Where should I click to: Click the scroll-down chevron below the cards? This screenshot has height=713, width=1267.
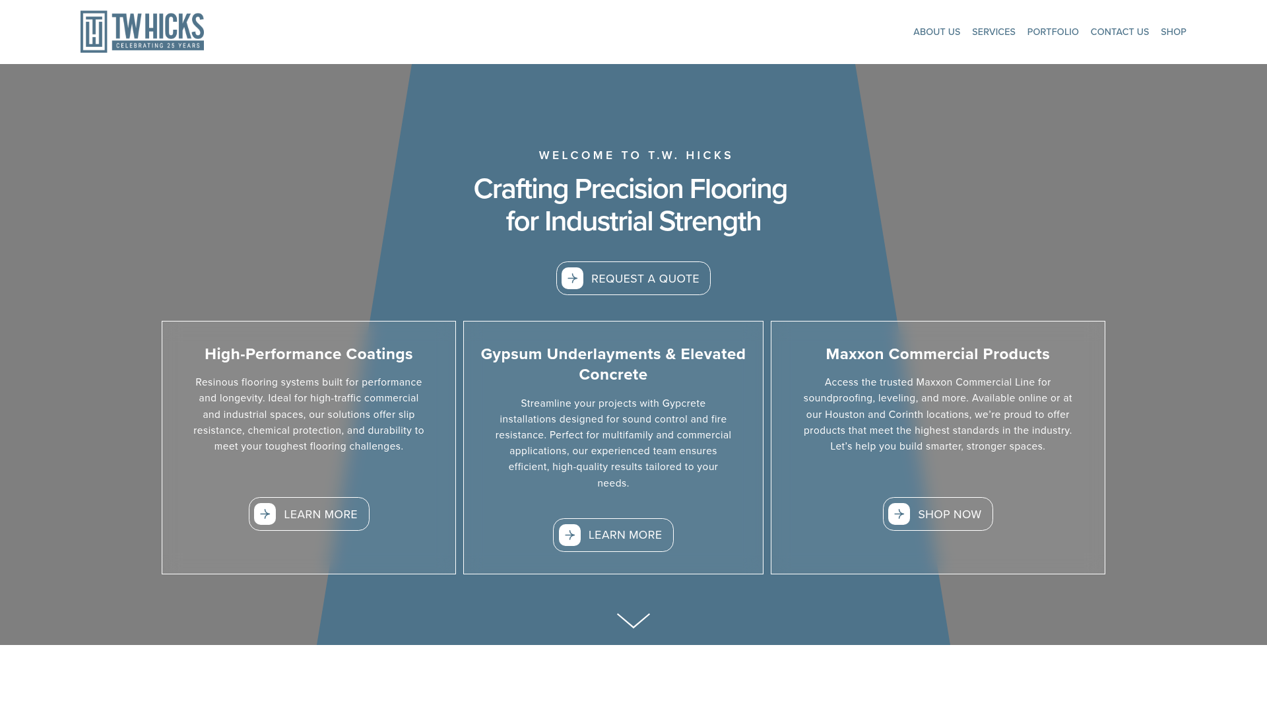tap(633, 621)
